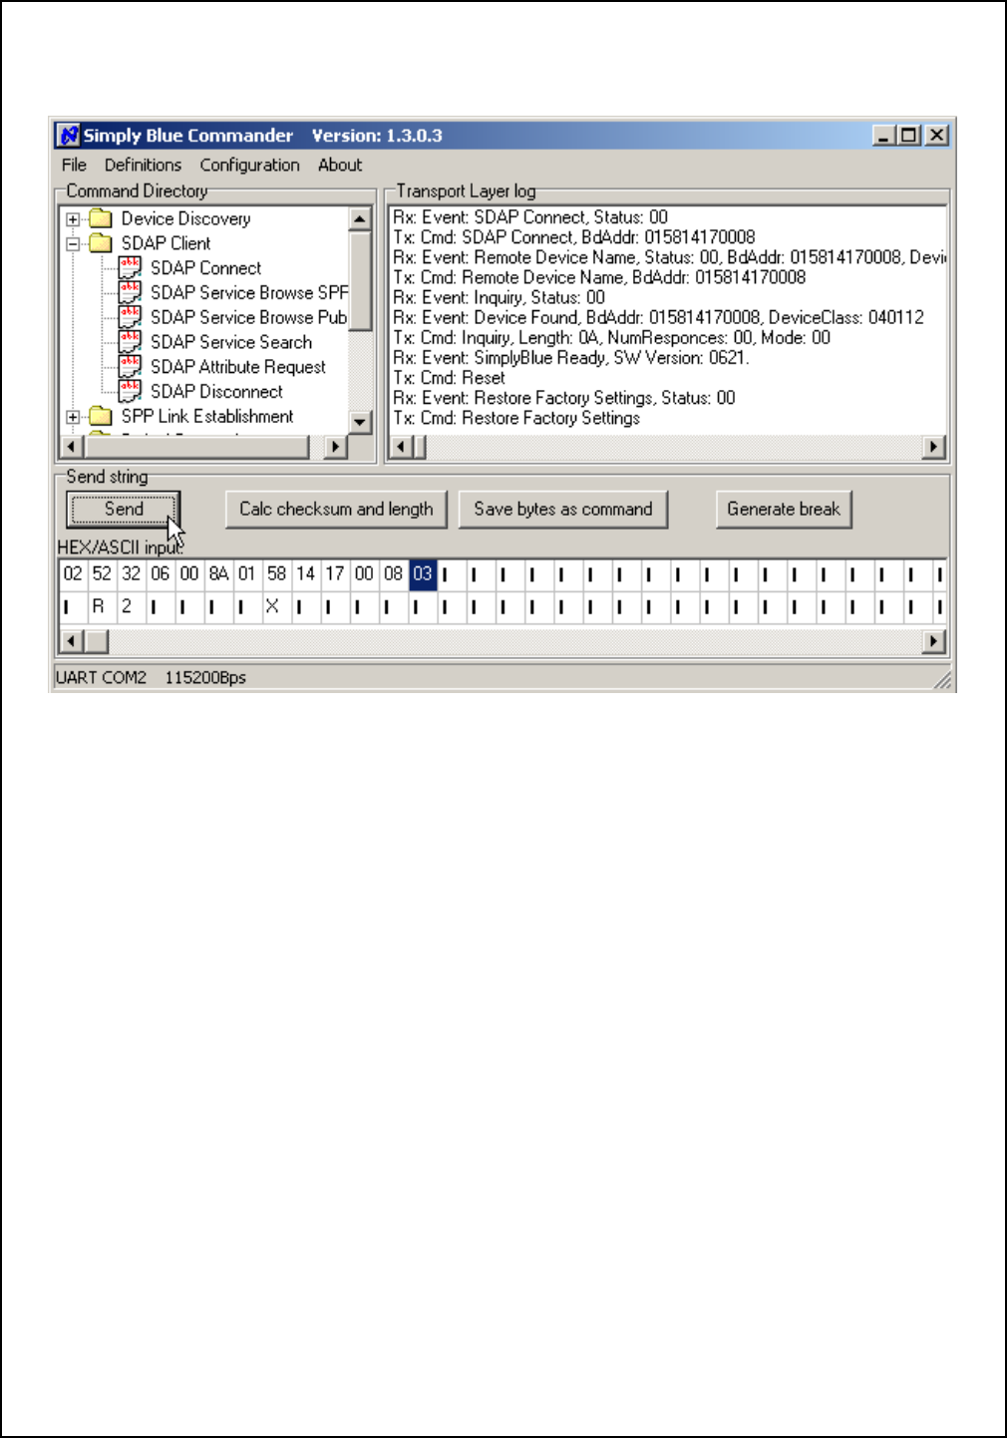Viewport: 1007px width, 1438px height.
Task: Expand the Device Discovery tree node
Action: 73,219
